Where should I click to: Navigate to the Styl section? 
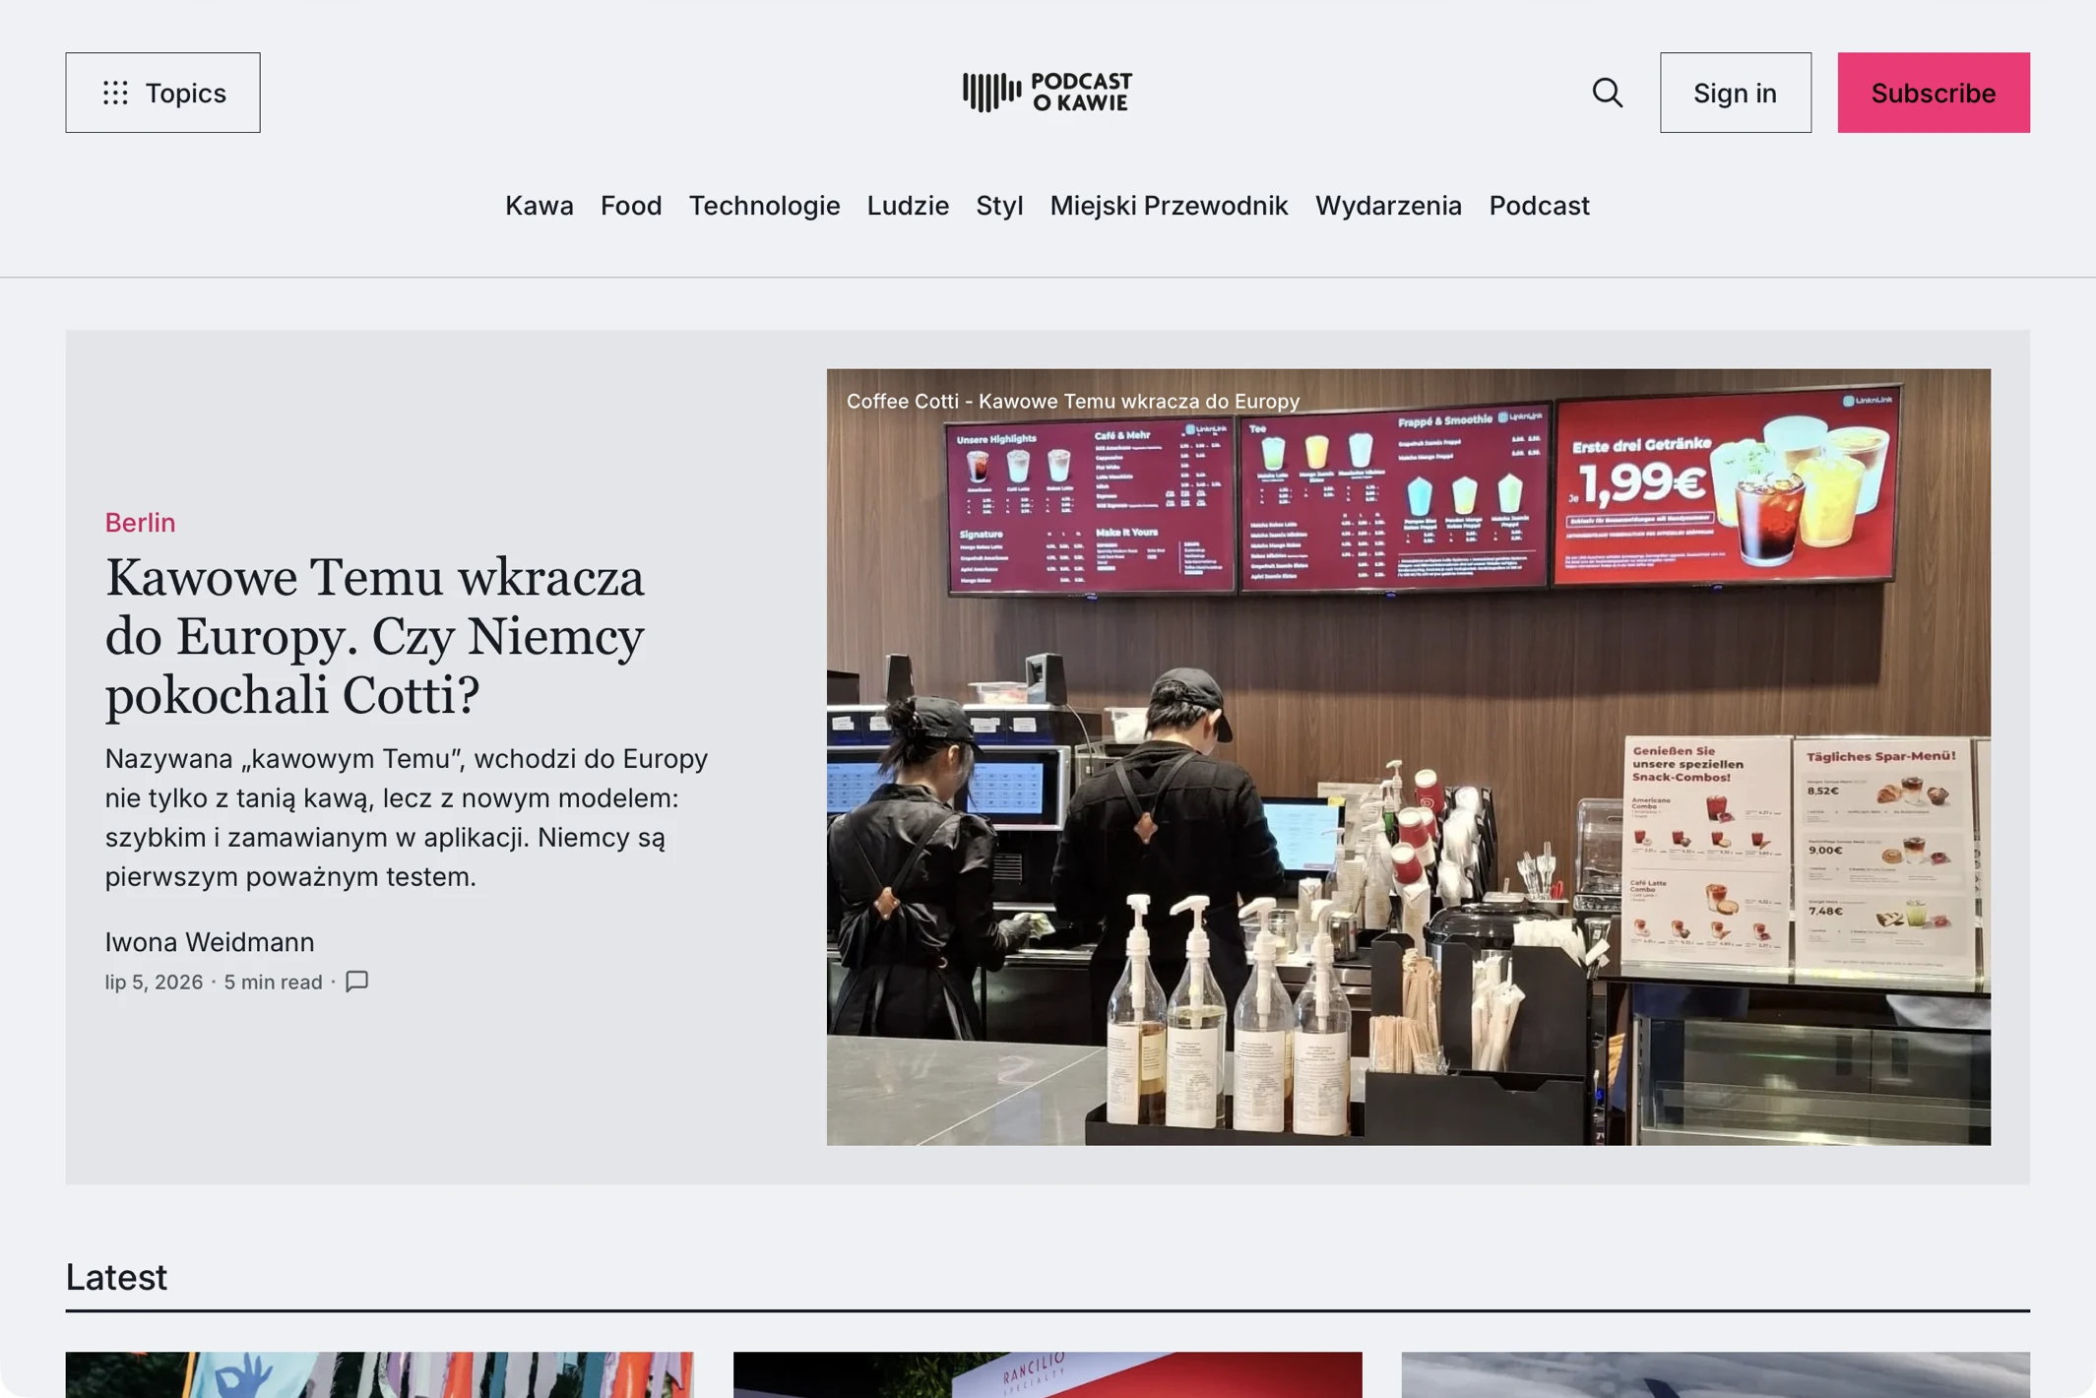[x=999, y=205]
